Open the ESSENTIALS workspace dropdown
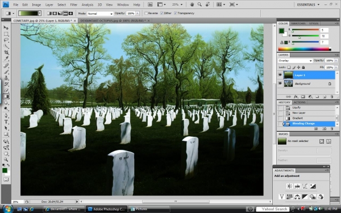Screen dimensions: 341x213 (x=309, y=5)
